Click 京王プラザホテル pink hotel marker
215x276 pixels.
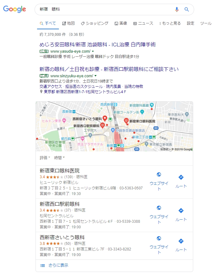coord(82,139)
